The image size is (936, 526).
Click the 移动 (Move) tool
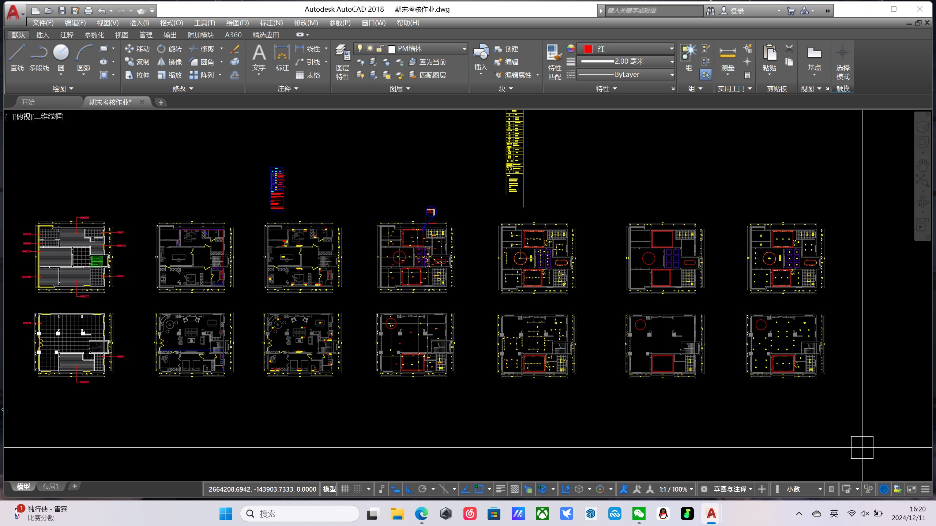[x=137, y=49]
